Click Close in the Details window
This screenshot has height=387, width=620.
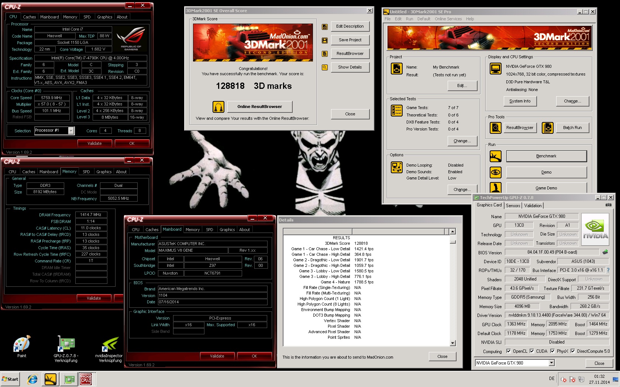[442, 357]
